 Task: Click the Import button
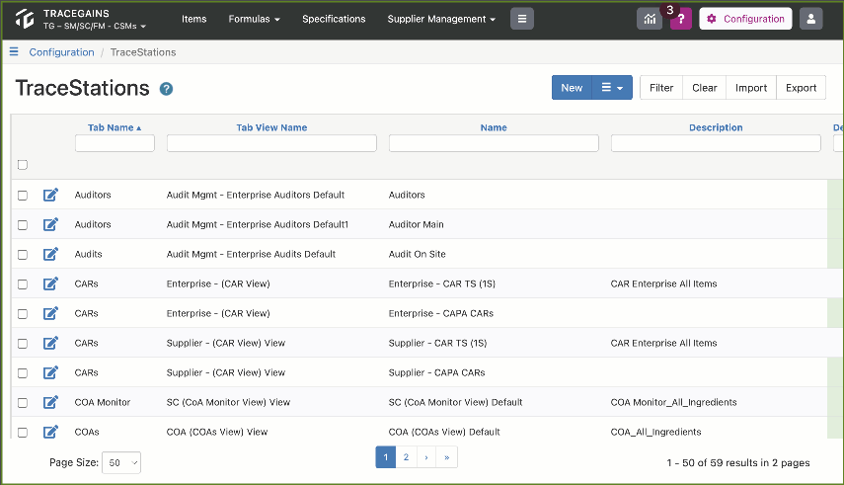751,88
